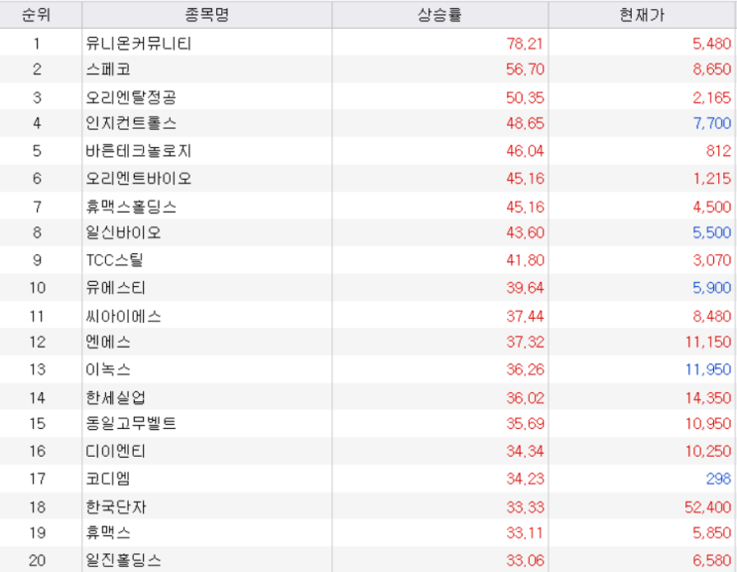Image resolution: width=737 pixels, height=572 pixels.
Task: Select the 34.34 rise rate cell
Action: point(525,451)
